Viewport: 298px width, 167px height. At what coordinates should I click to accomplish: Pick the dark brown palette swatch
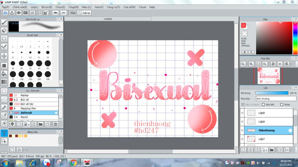[x=10, y=136]
